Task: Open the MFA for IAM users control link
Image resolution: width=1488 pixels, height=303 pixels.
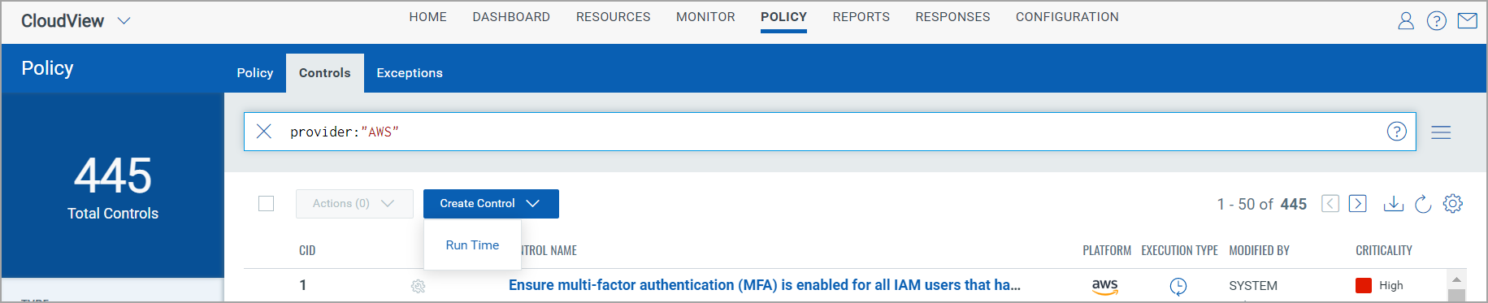Action: [765, 285]
